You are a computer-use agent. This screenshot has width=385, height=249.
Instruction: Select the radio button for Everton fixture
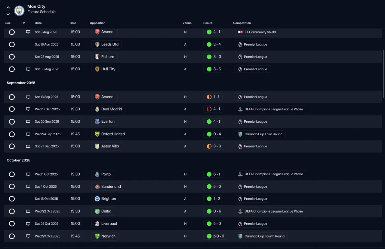pos(12,121)
